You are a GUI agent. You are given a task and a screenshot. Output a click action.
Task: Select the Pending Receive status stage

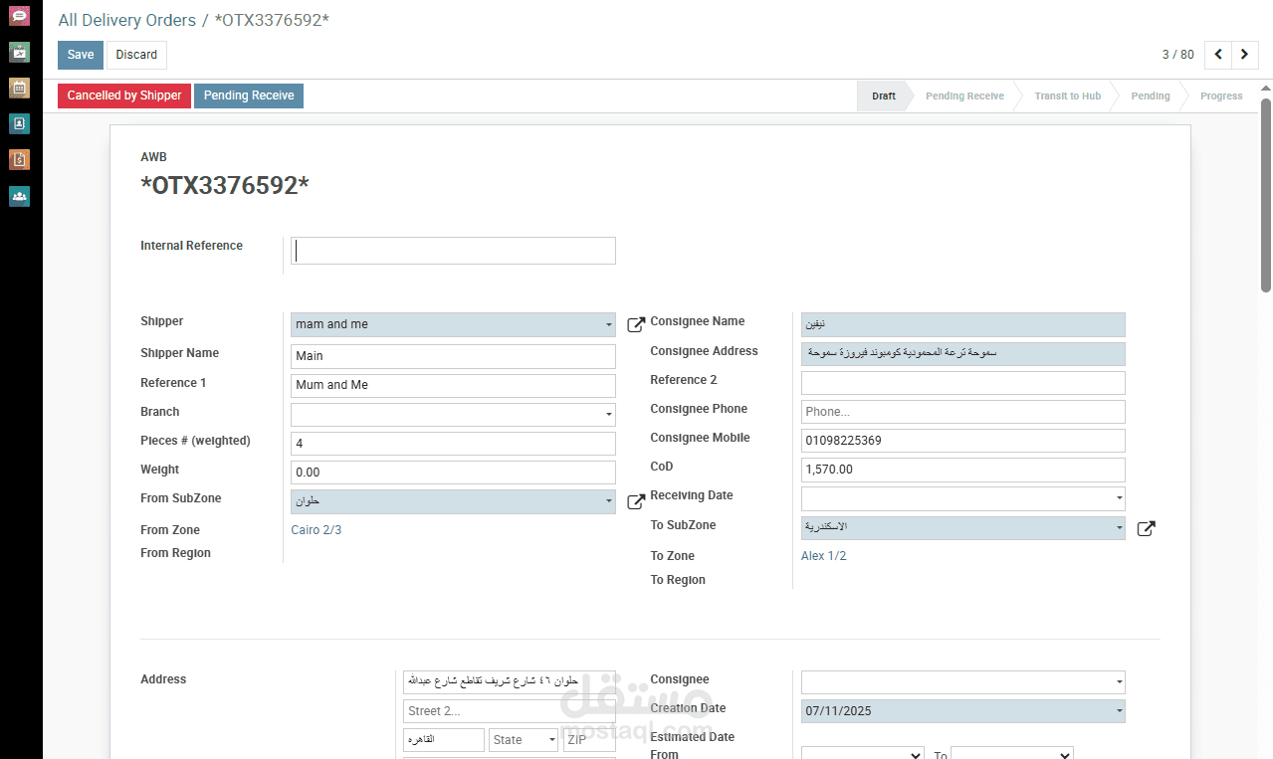click(x=964, y=96)
